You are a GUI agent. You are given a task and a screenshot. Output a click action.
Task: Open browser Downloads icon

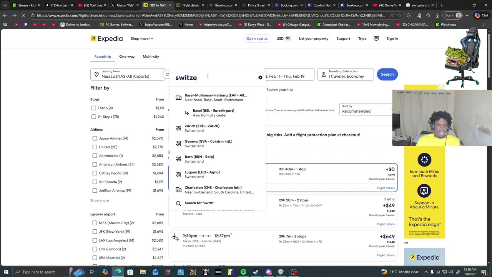[x=437, y=15]
